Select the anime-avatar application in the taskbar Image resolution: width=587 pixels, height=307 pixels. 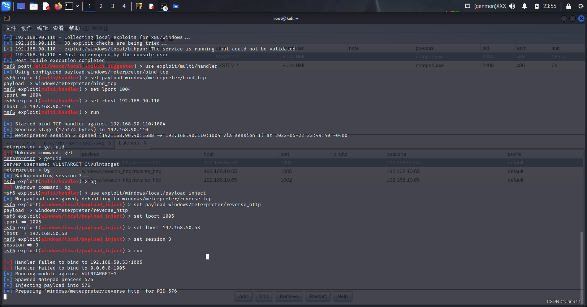pyautogui.click(x=139, y=6)
